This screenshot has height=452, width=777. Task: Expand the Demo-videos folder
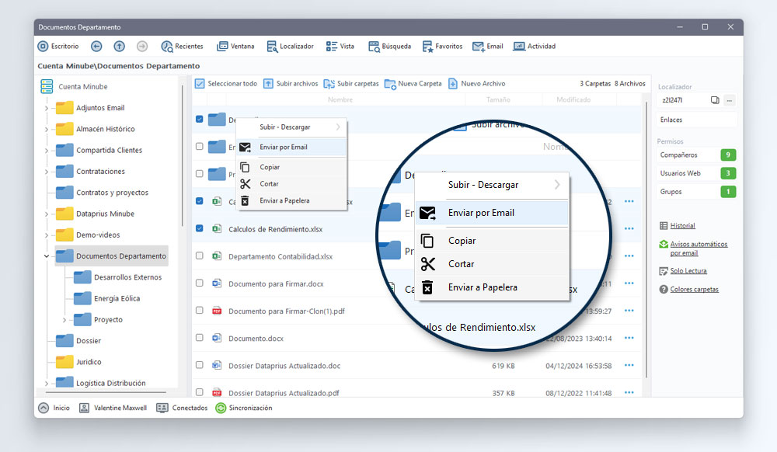coord(47,235)
